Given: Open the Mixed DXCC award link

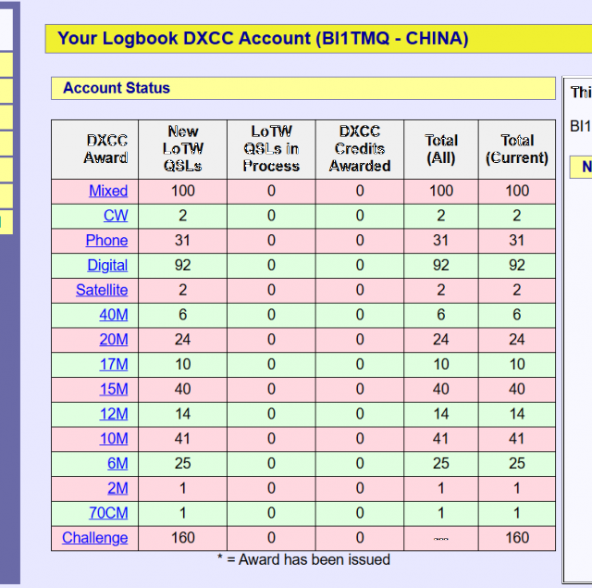Looking at the screenshot, I should 108,191.
